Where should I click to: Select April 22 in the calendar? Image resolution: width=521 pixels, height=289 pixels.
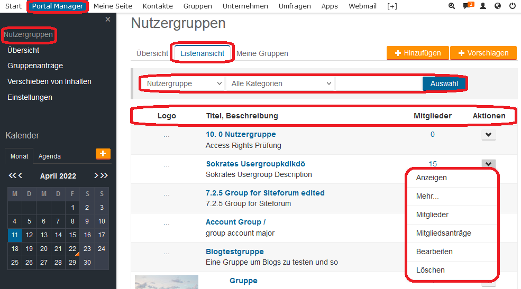pyautogui.click(x=72, y=249)
